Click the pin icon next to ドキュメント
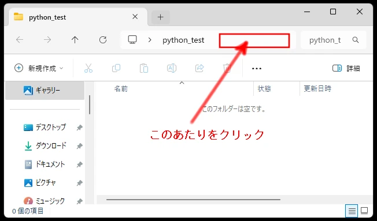 click(x=80, y=164)
